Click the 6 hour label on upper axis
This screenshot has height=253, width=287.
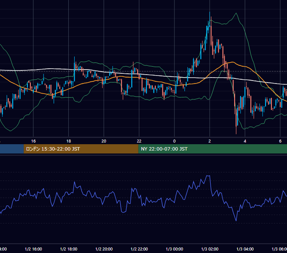pyautogui.click(x=280, y=141)
